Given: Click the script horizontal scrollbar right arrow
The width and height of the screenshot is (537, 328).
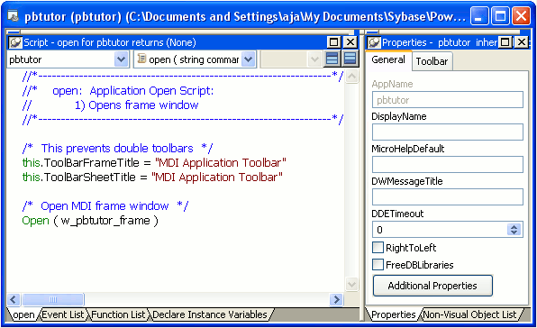Looking at the screenshot, I should [336, 299].
